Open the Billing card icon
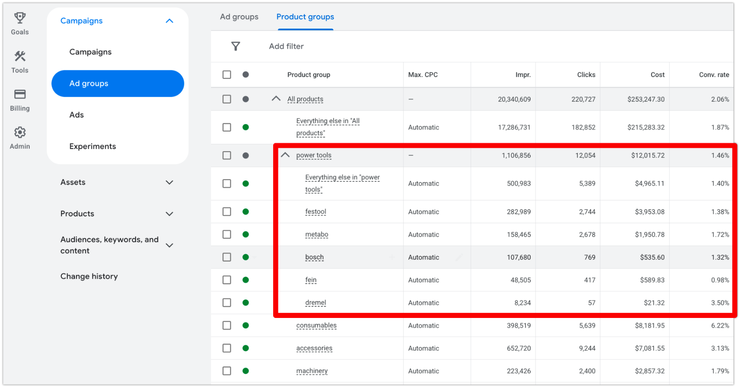This screenshot has height=388, width=742. (x=20, y=94)
